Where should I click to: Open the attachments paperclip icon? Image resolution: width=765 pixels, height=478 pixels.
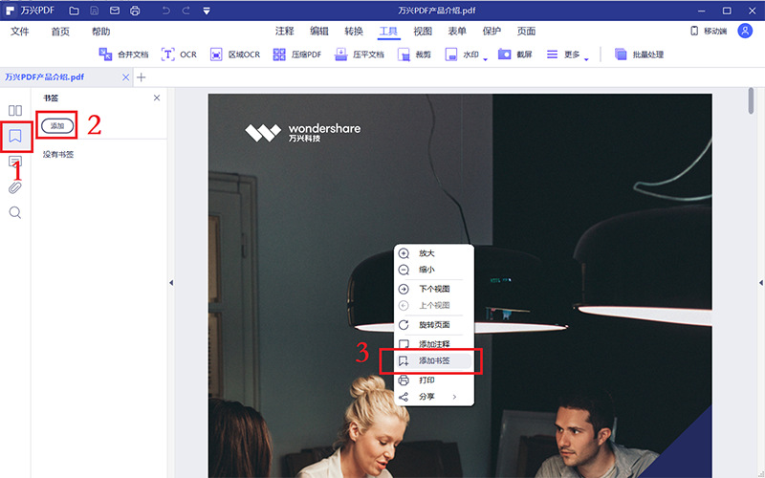(15, 187)
